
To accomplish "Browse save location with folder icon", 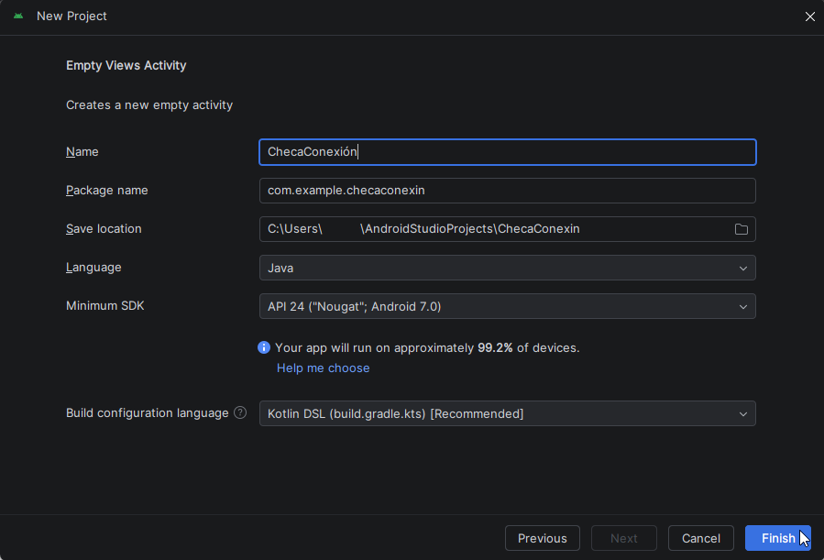I will 741,229.
